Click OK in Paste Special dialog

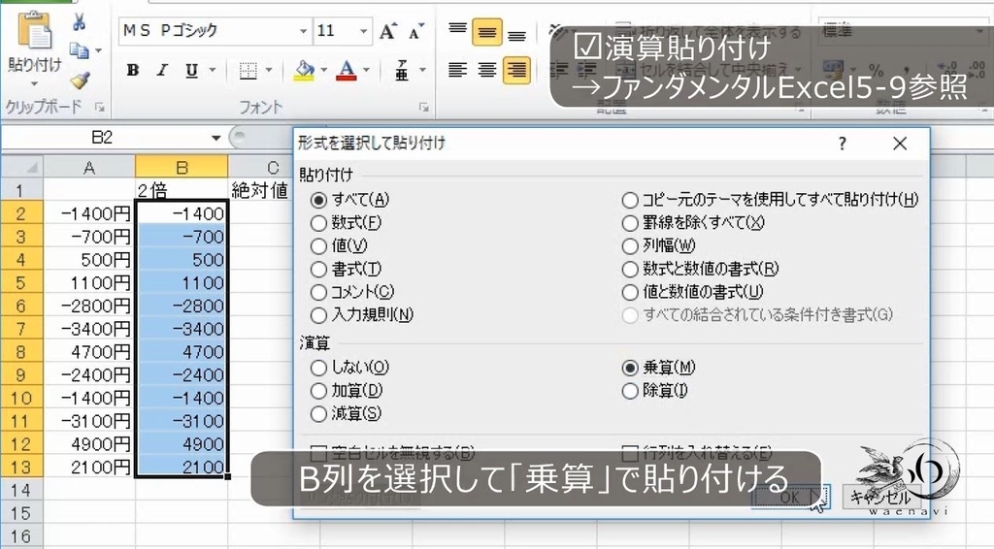pos(790,497)
